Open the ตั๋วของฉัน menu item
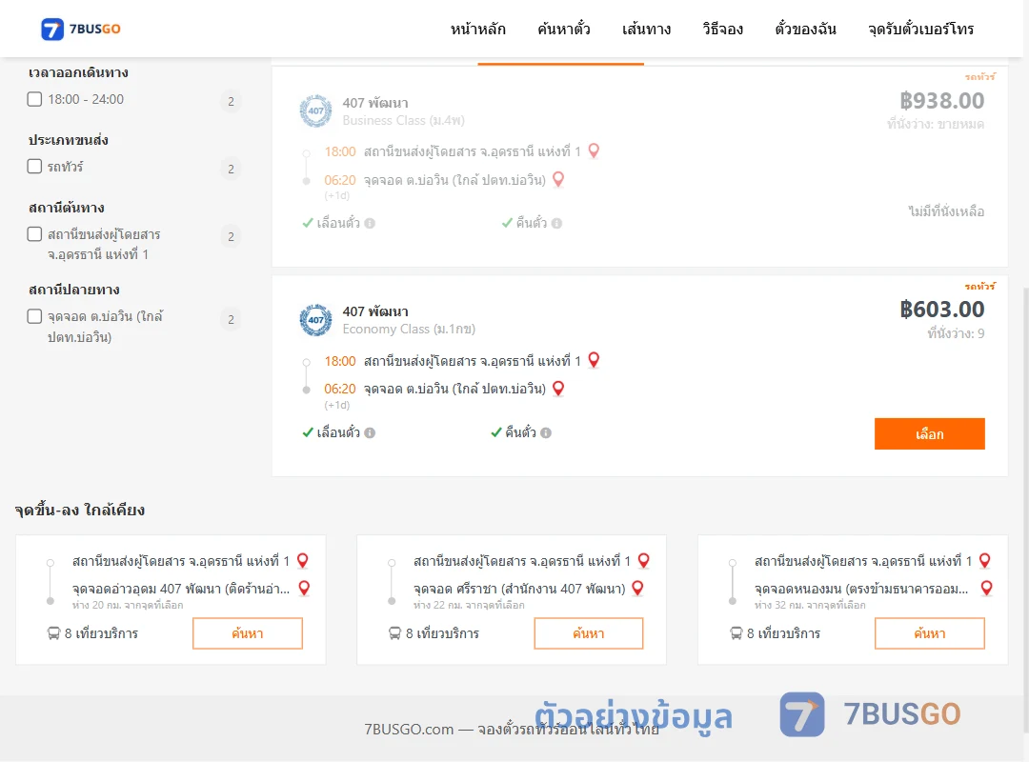 pos(805,29)
